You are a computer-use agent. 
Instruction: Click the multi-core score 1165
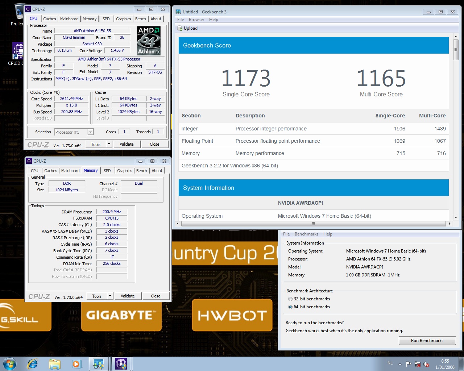click(381, 78)
